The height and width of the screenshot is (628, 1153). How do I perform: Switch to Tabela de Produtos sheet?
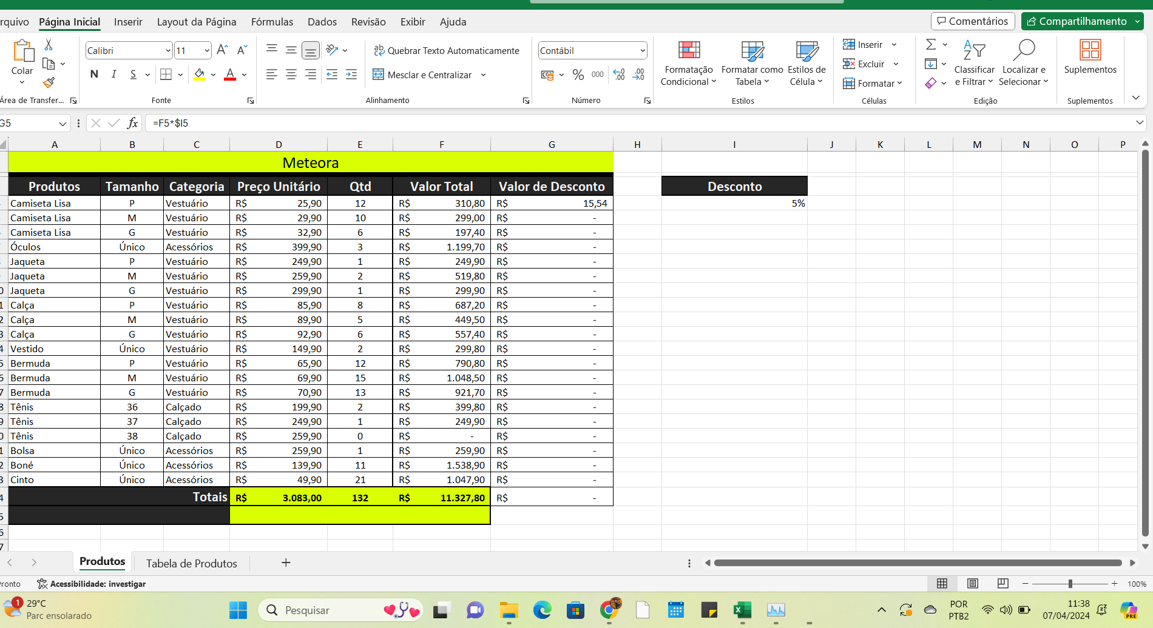click(192, 563)
